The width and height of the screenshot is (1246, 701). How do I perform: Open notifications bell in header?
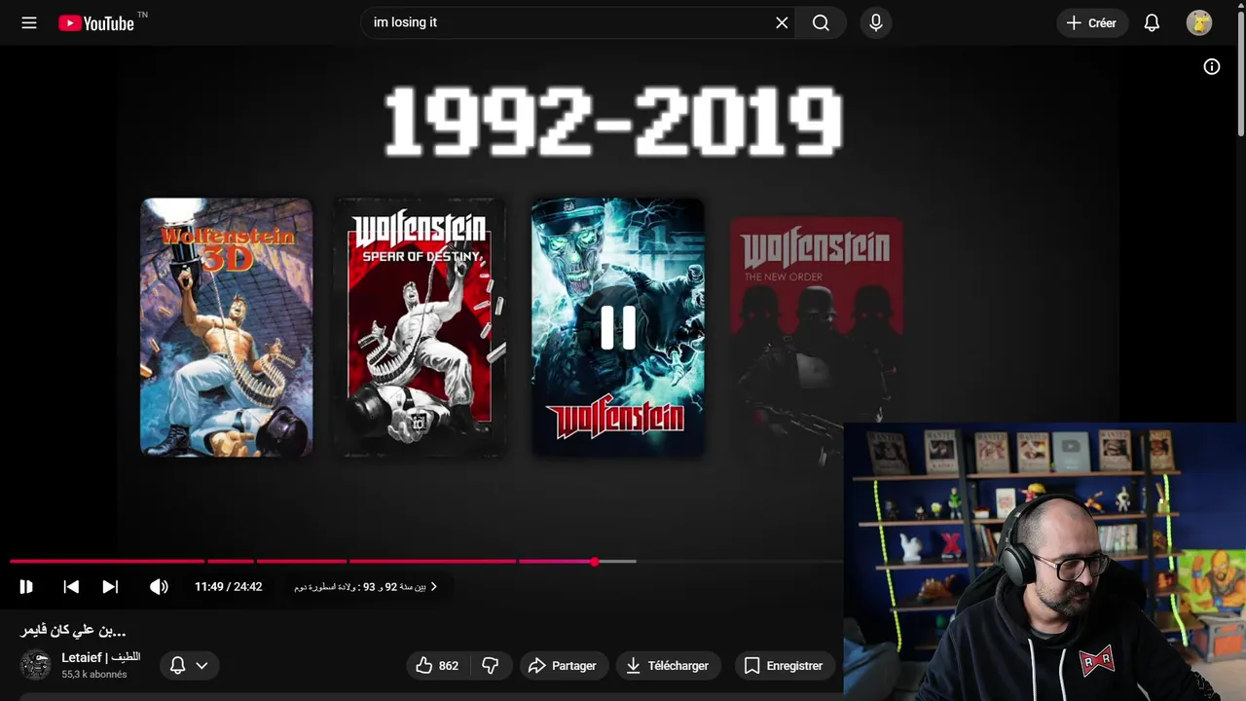1152,22
